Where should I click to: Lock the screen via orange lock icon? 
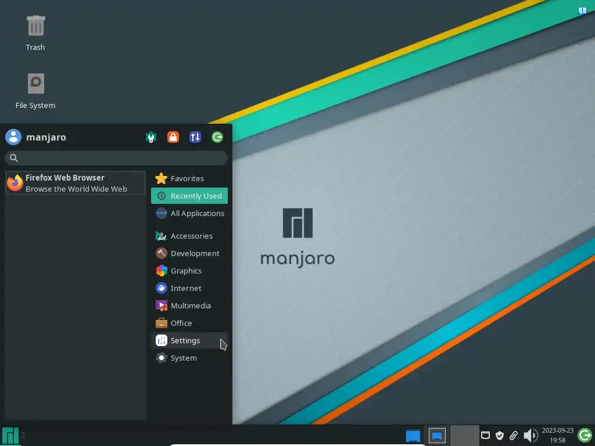(x=173, y=137)
